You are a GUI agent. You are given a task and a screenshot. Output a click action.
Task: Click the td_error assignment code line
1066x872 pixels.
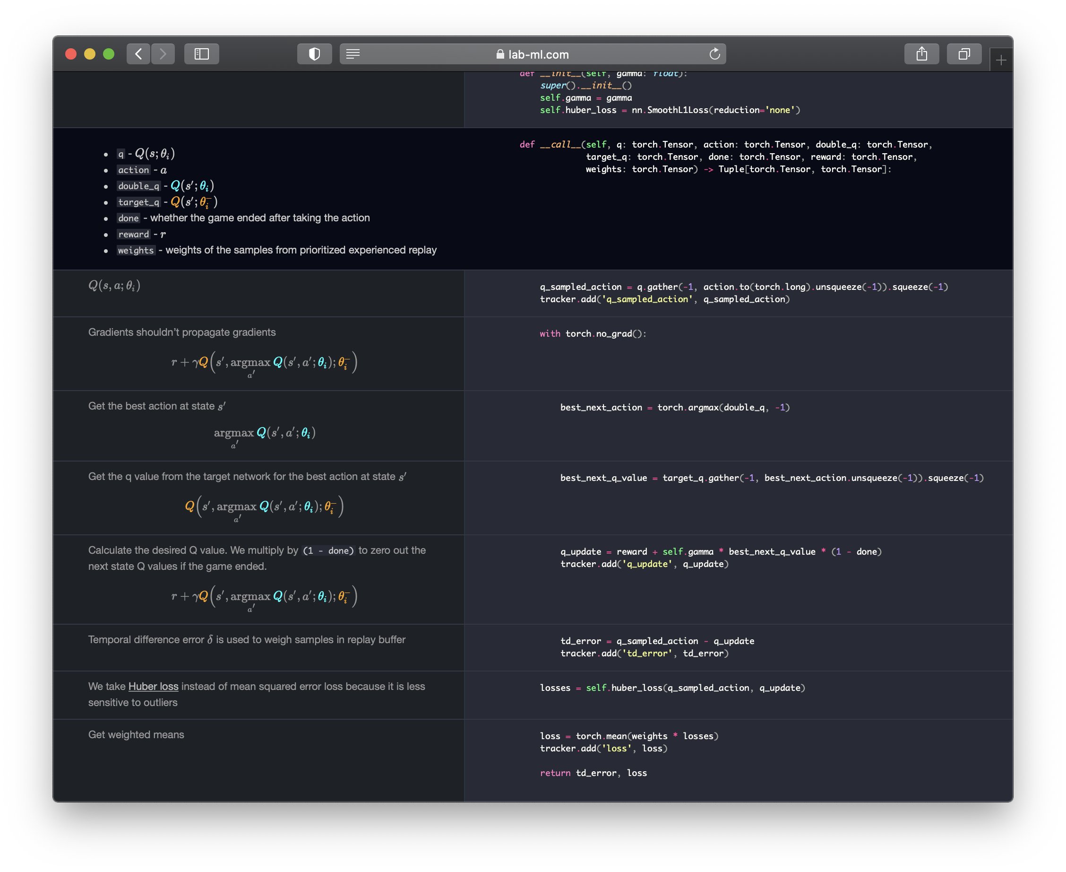657,641
